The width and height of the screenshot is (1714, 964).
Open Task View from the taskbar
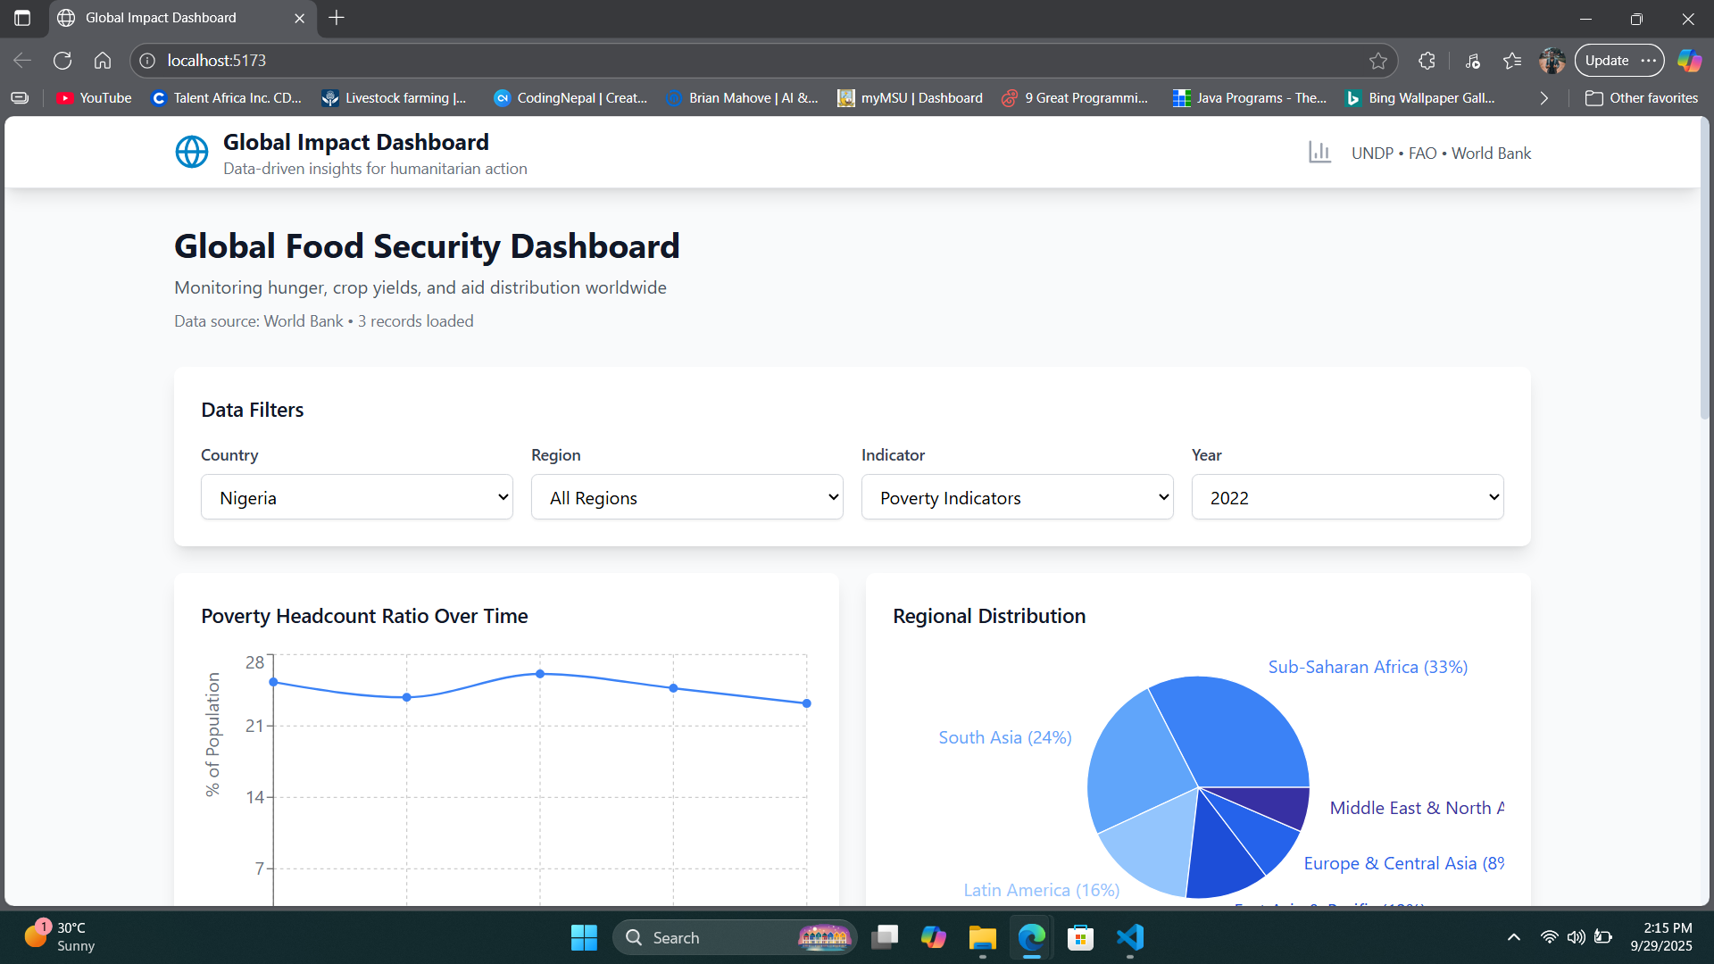pyautogui.click(x=885, y=937)
